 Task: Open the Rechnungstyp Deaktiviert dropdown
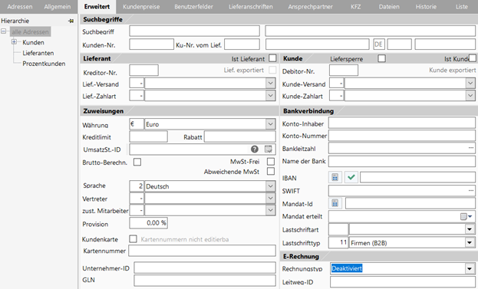470,268
